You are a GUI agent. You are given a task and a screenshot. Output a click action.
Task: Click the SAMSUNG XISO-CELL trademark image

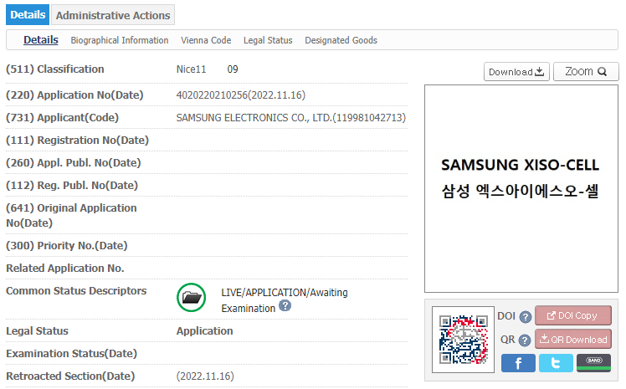tap(521, 188)
